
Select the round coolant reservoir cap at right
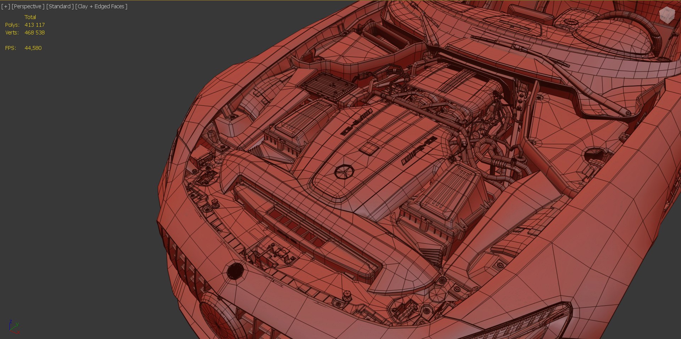point(597,155)
